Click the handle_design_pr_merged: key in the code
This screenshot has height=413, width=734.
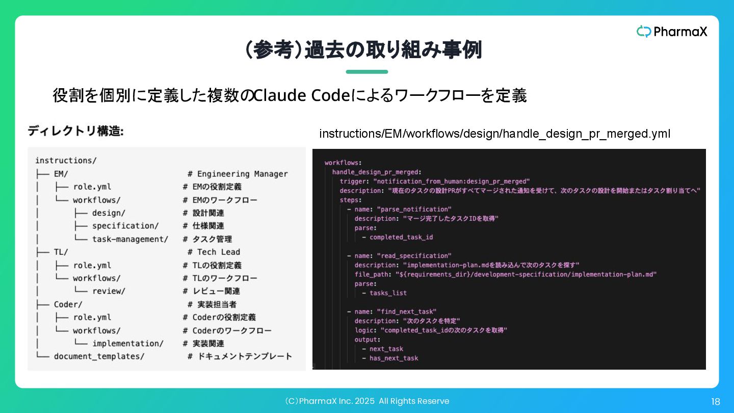click(377, 172)
